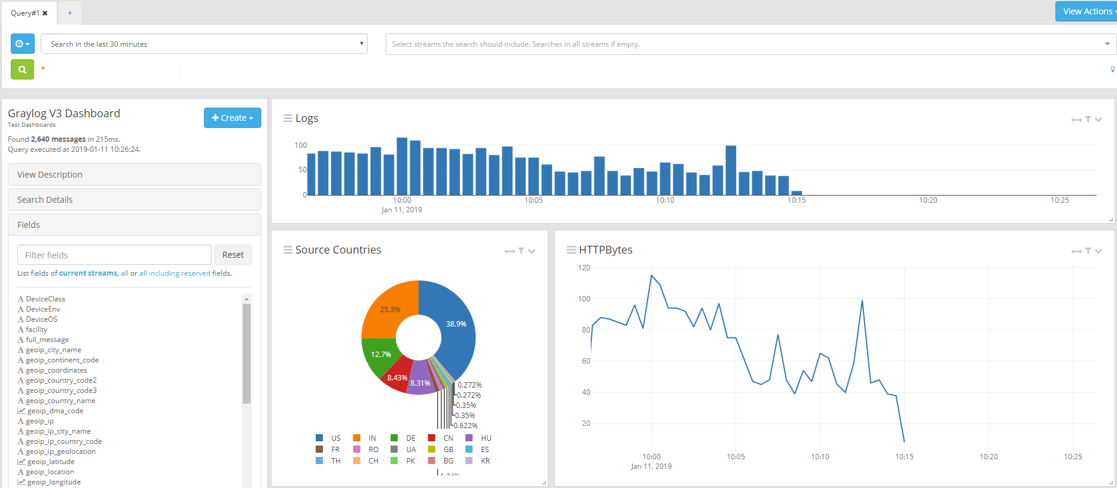Expand the View Description section
This screenshot has width=1117, height=488.
coord(135,175)
